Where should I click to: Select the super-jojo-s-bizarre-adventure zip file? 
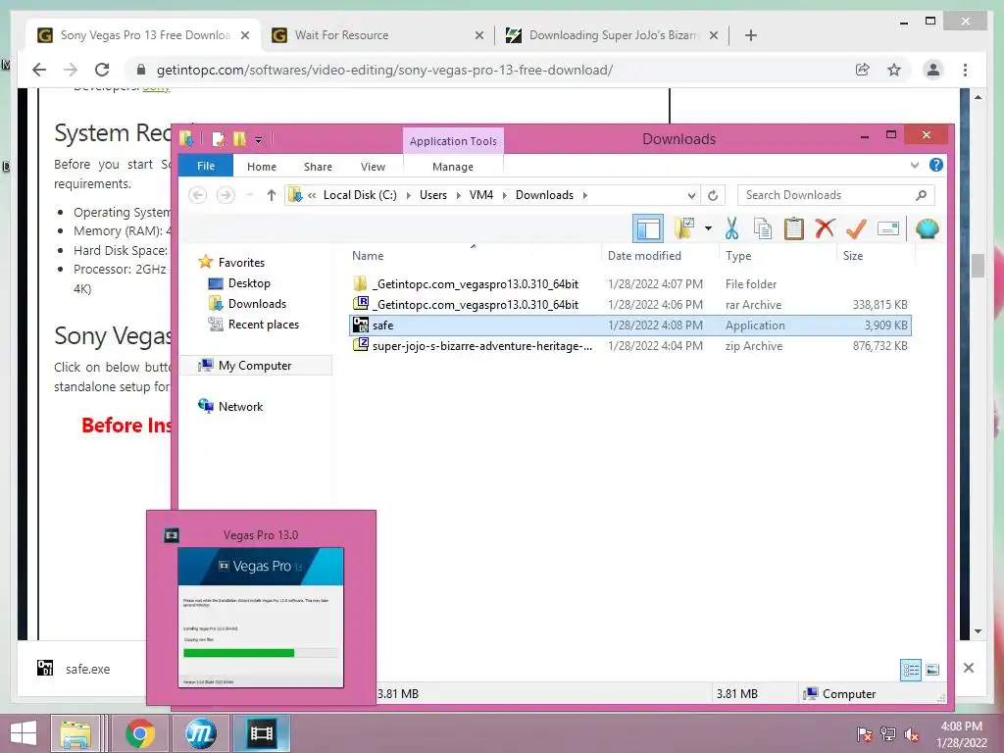pyautogui.click(x=630, y=346)
